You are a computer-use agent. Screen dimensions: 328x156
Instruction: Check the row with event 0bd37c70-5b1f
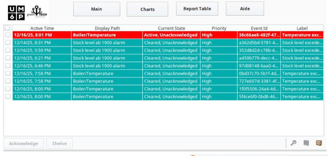[x=8, y=73]
